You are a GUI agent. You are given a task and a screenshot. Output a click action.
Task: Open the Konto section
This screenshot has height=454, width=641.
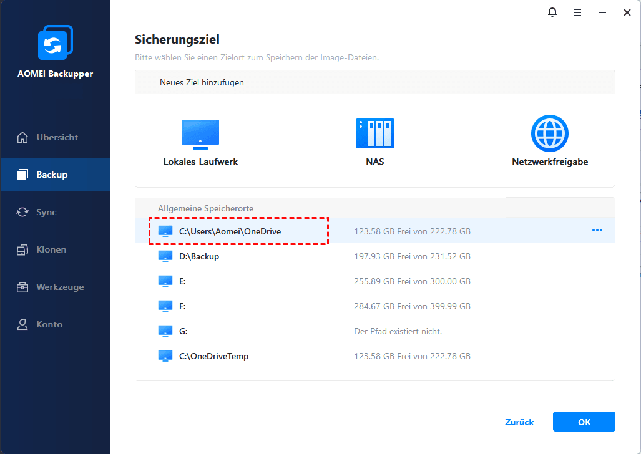tap(55, 324)
